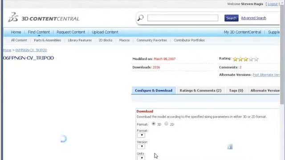The width and height of the screenshot is (285, 160).
Task: Go to All Content submenu
Action: tap(19, 40)
